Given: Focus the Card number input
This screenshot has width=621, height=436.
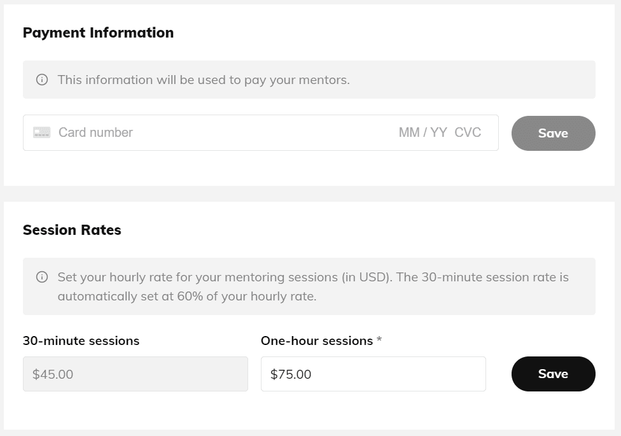Looking at the screenshot, I should tap(191, 132).
